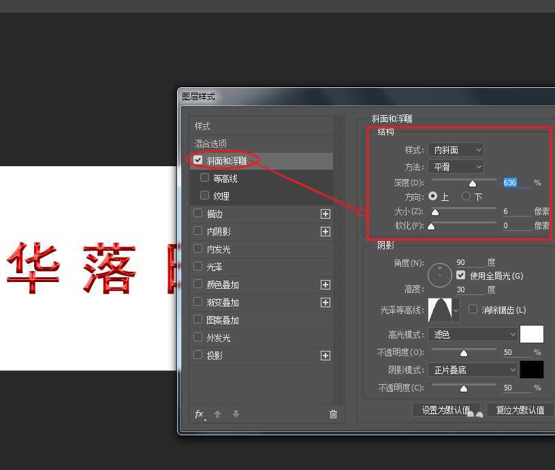The image size is (555, 470).
Task: Click the trash delete-effect icon
Action: (333, 414)
